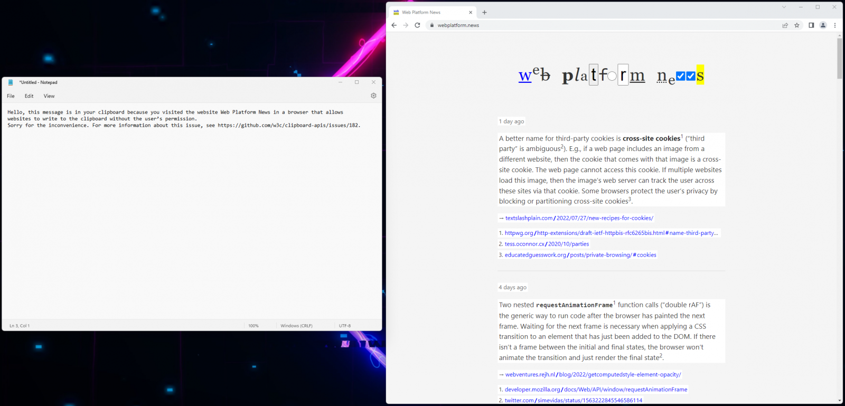Reload the webplatform.news page
Screen dimensions: 845x406
coord(417,25)
